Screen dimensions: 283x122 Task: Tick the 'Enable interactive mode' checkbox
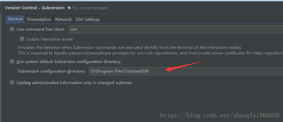pos(22,39)
